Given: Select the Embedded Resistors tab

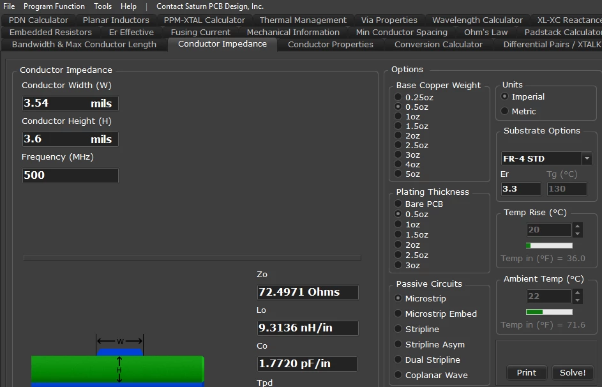Looking at the screenshot, I should 50,32.
